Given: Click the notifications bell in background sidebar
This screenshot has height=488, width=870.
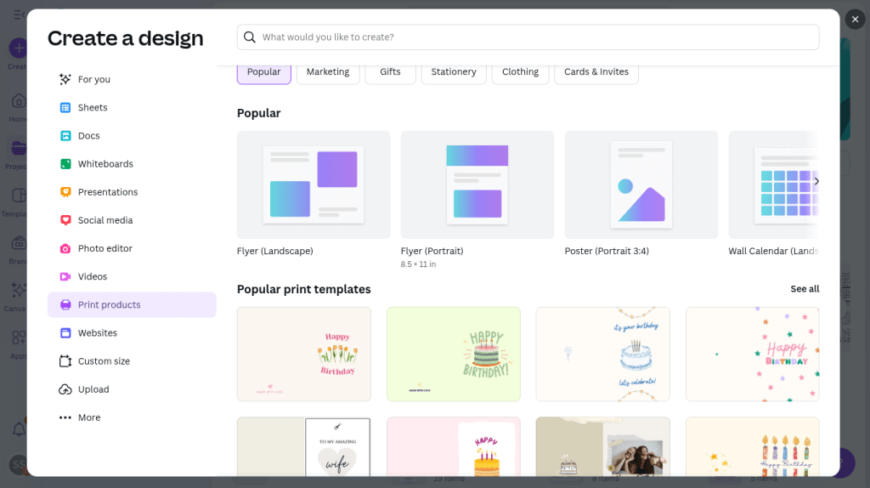Looking at the screenshot, I should click(19, 429).
